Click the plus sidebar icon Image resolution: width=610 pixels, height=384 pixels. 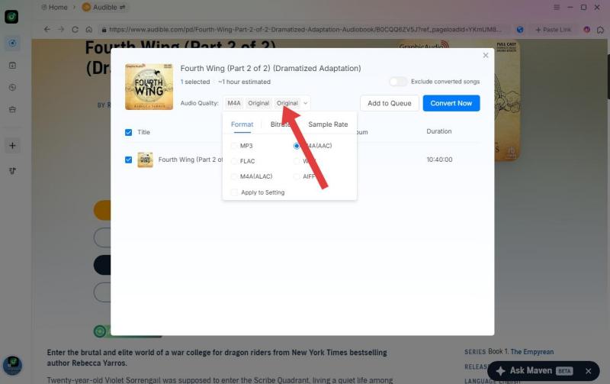[12, 146]
